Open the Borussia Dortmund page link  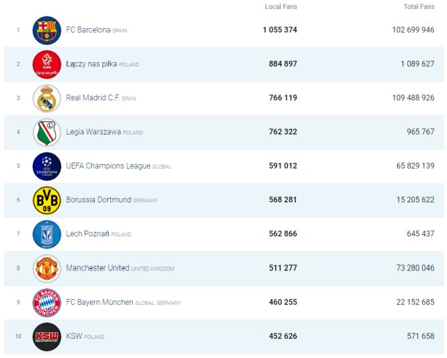(x=98, y=200)
